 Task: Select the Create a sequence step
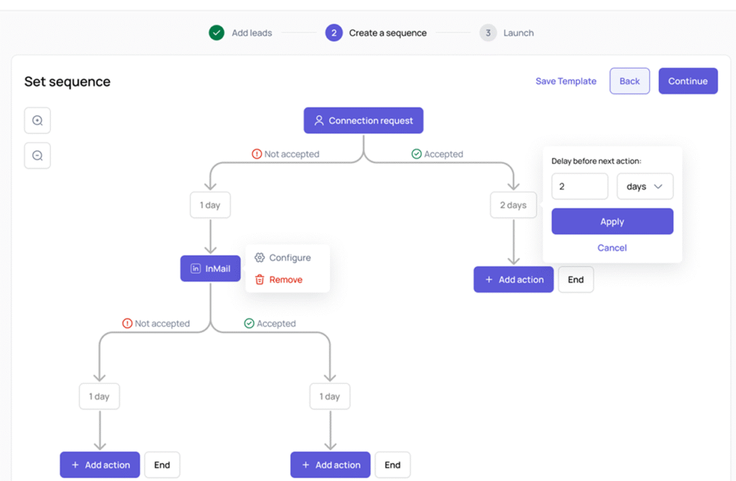[377, 33]
